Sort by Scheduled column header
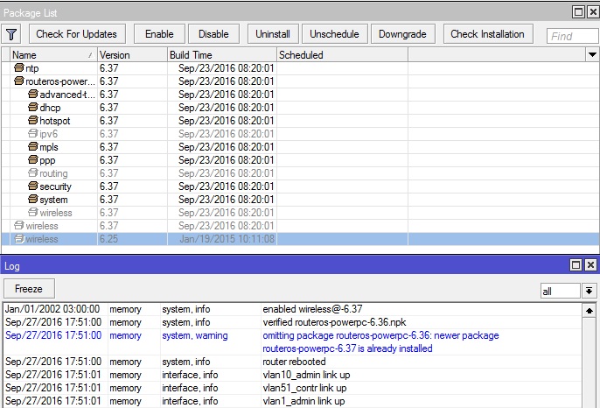 (342, 55)
